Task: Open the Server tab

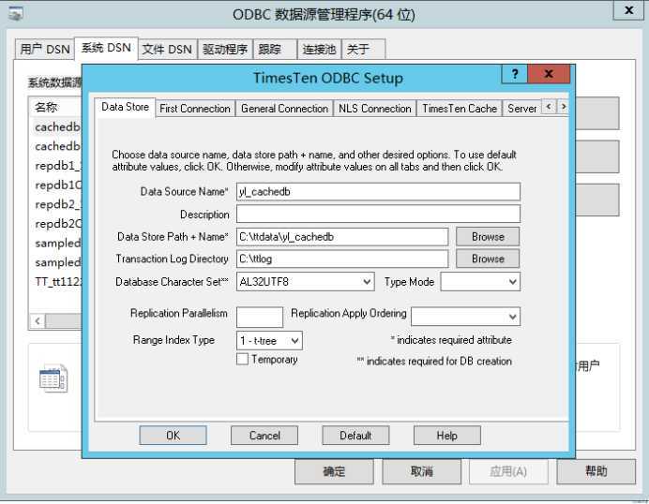Action: [522, 109]
